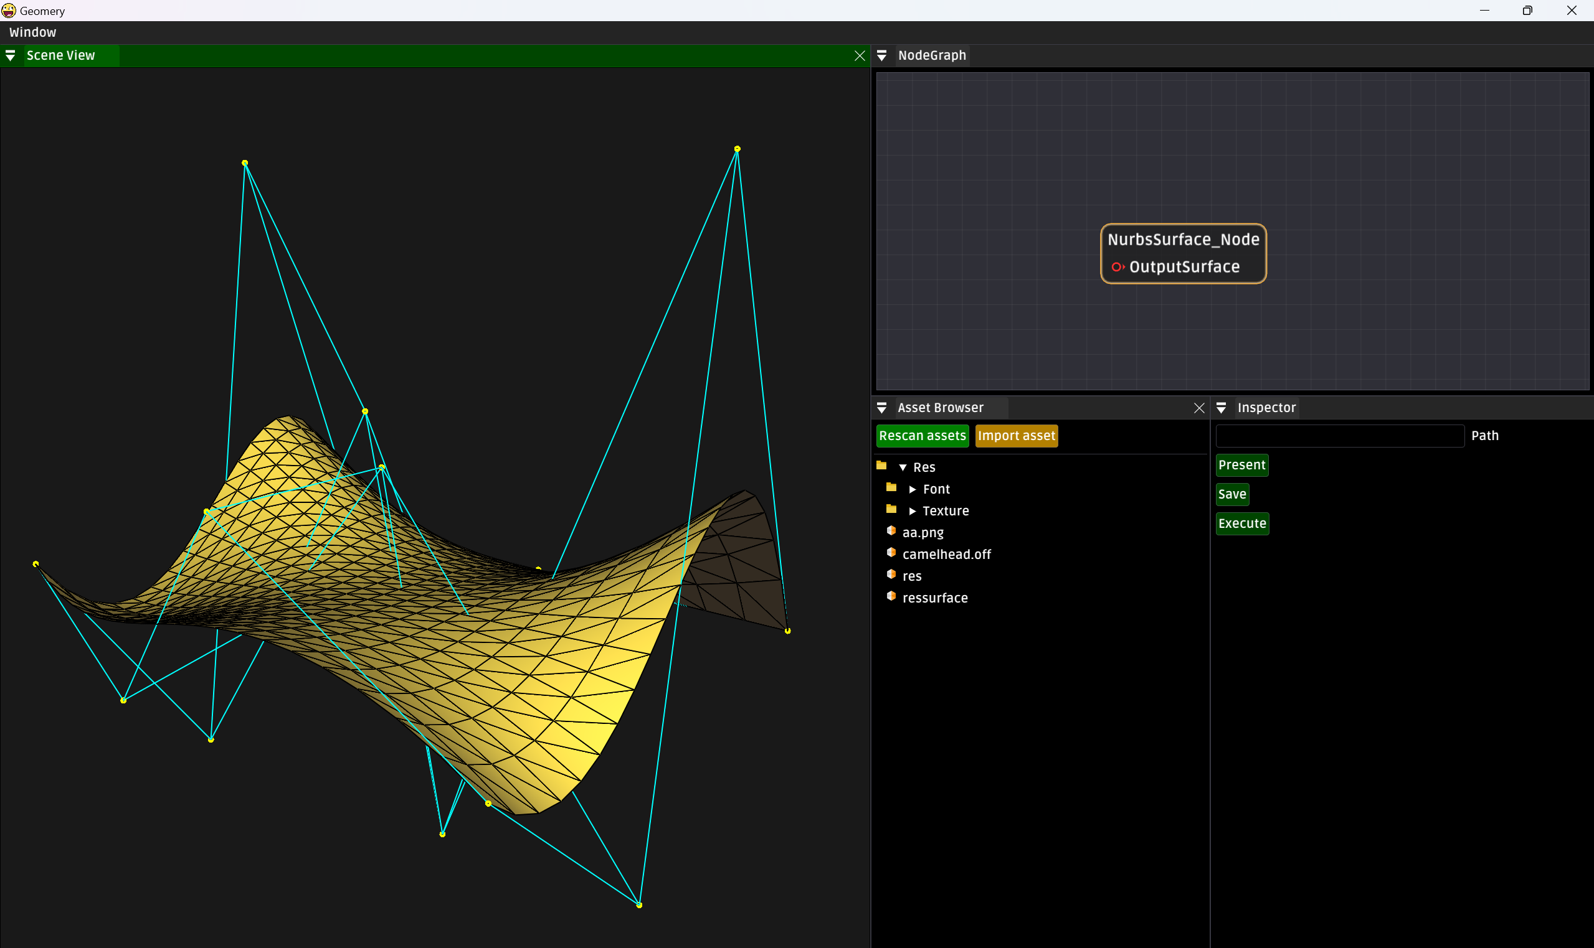Select the lowercase res asset entry
Screen dimensions: 1594x948
912,577
